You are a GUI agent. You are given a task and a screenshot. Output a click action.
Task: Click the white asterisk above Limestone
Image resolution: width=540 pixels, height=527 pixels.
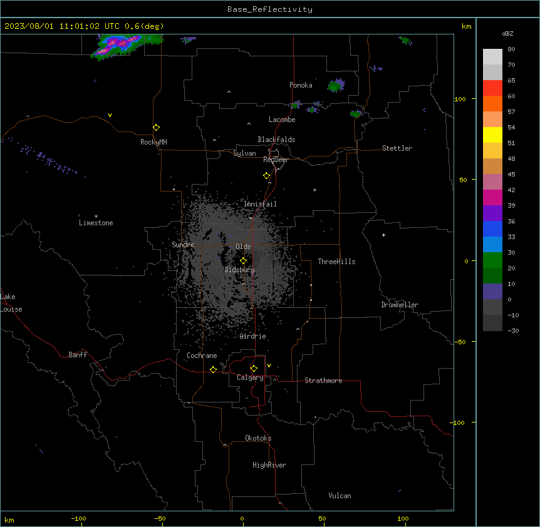pos(96,217)
